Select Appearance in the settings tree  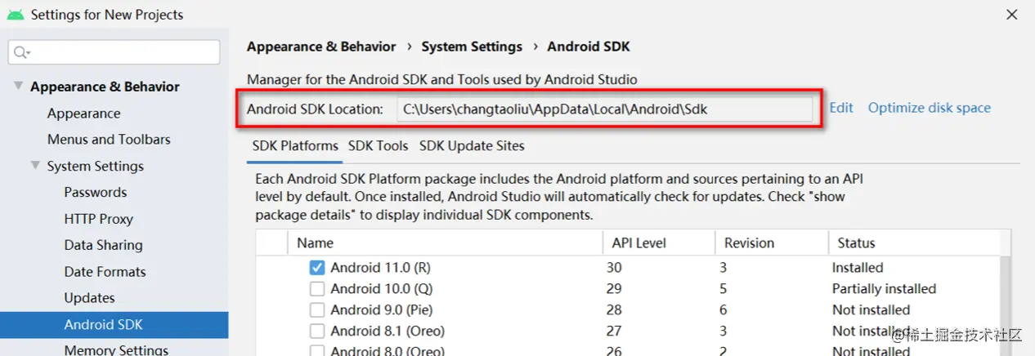coord(83,113)
